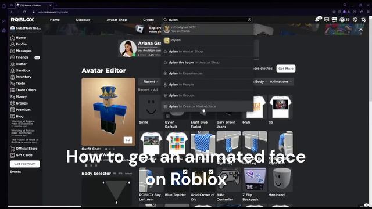Select suggestion dylan in Creator Marketplace
The height and width of the screenshot is (209, 372).
[208, 106]
